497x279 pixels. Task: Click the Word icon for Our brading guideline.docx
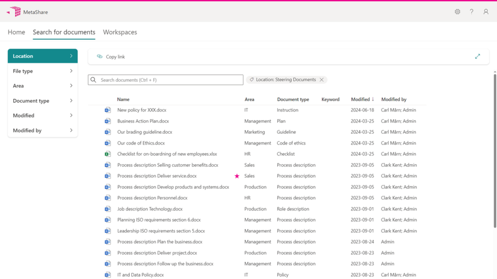pyautogui.click(x=108, y=132)
